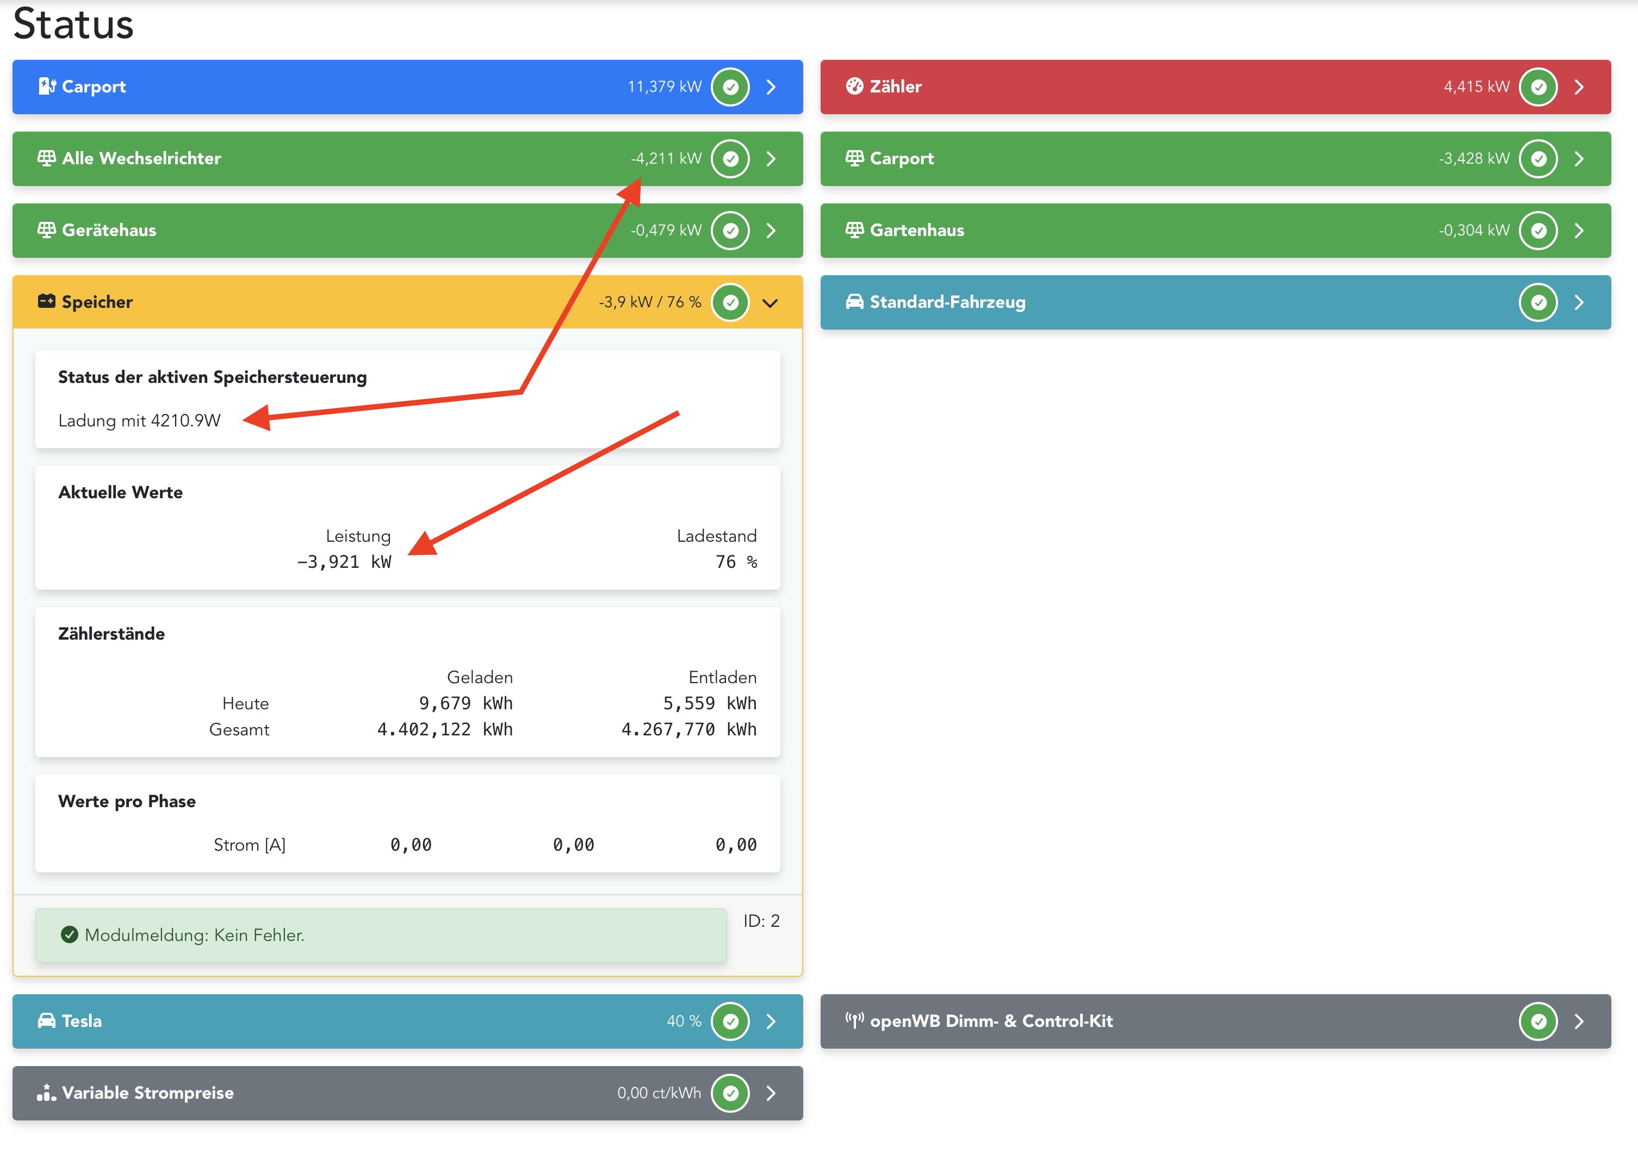The image size is (1638, 1152).
Task: Collapse the Speicher panel with its chevron
Action: click(x=770, y=302)
